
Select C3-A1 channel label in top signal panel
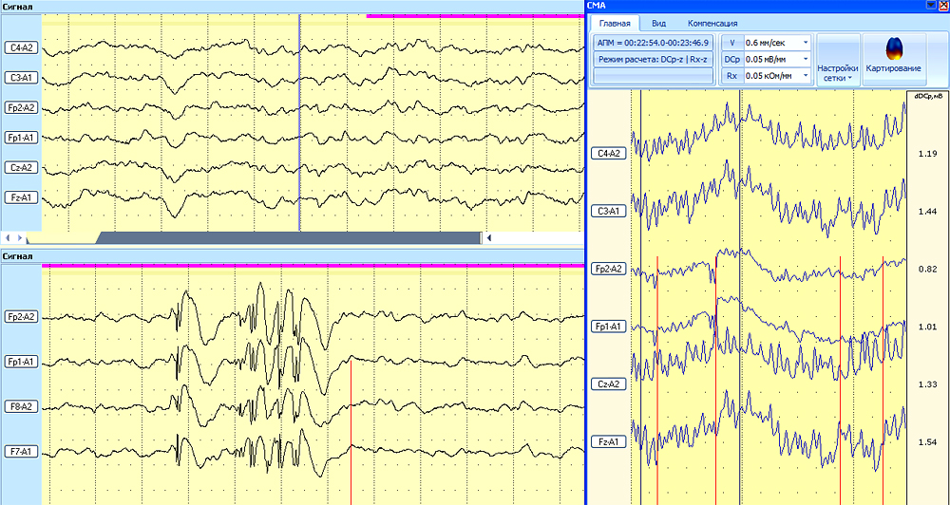click(21, 78)
